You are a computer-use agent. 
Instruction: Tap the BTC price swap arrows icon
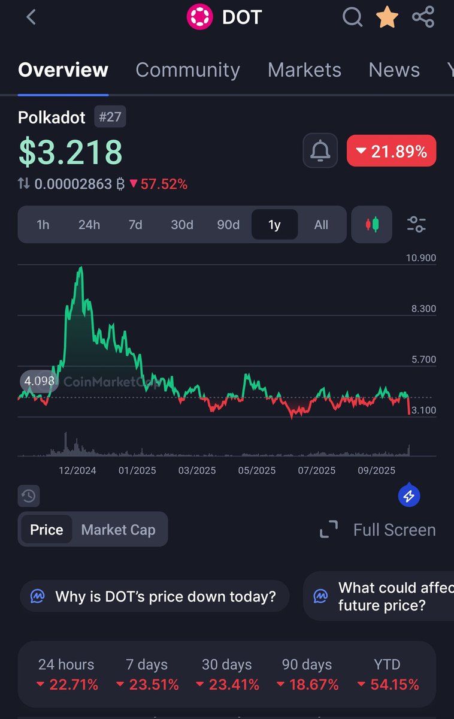point(24,183)
